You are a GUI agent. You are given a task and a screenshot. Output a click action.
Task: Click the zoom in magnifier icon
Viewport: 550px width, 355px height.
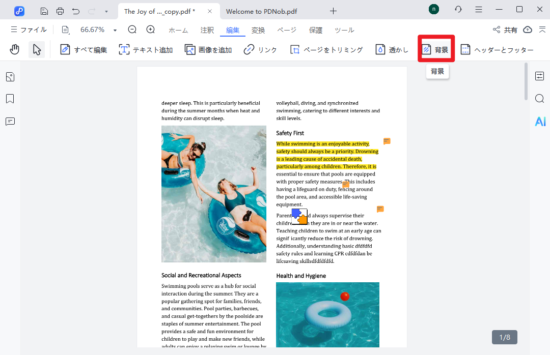click(x=151, y=29)
